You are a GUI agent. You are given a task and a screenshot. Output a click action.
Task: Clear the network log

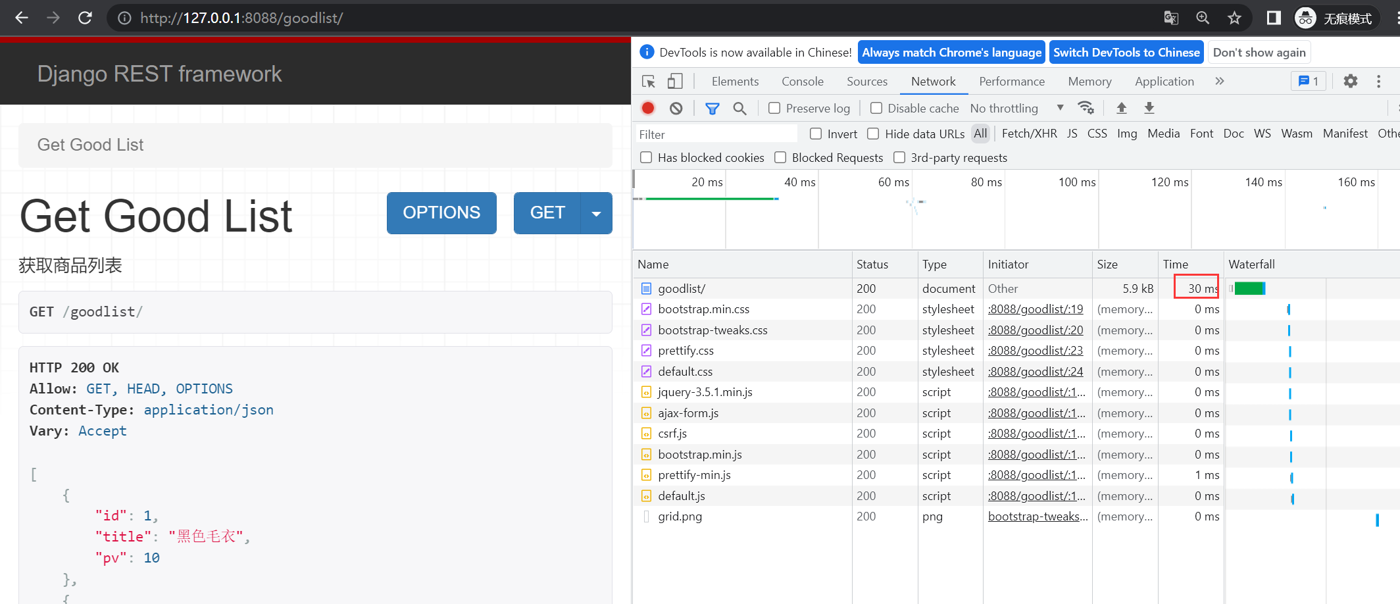pos(676,108)
